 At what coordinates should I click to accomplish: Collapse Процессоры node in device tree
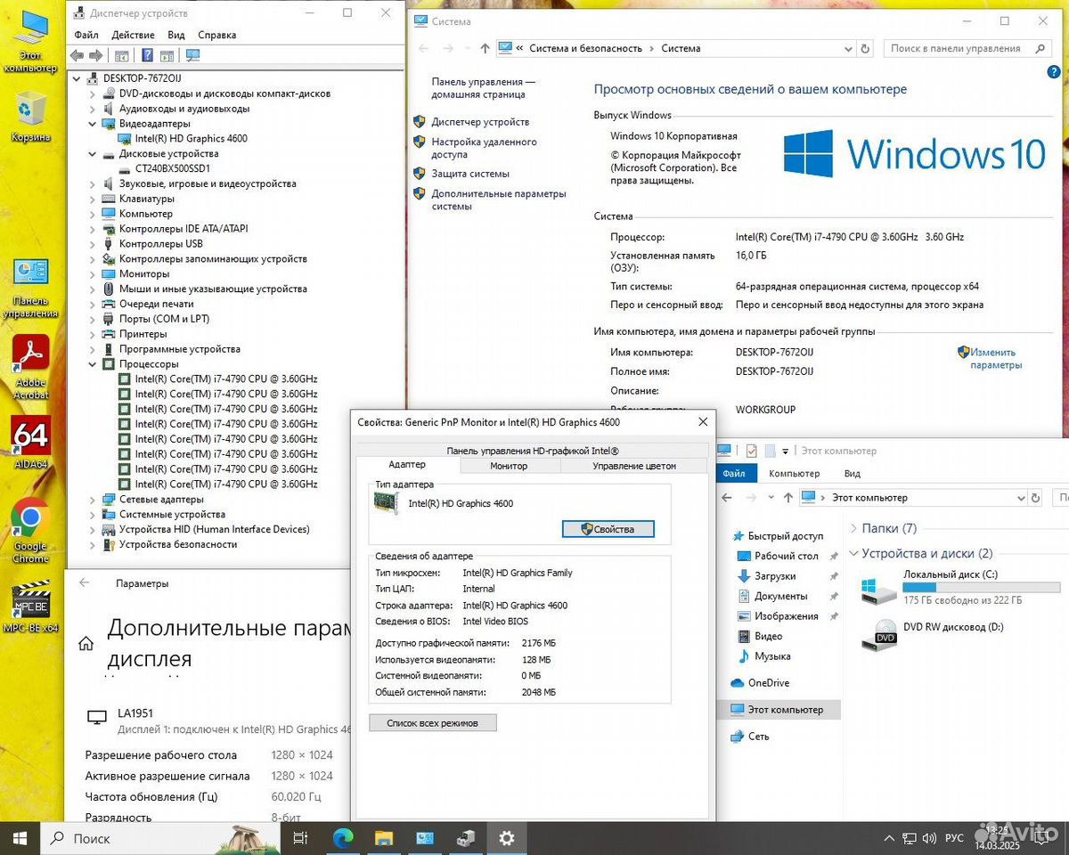(92, 364)
